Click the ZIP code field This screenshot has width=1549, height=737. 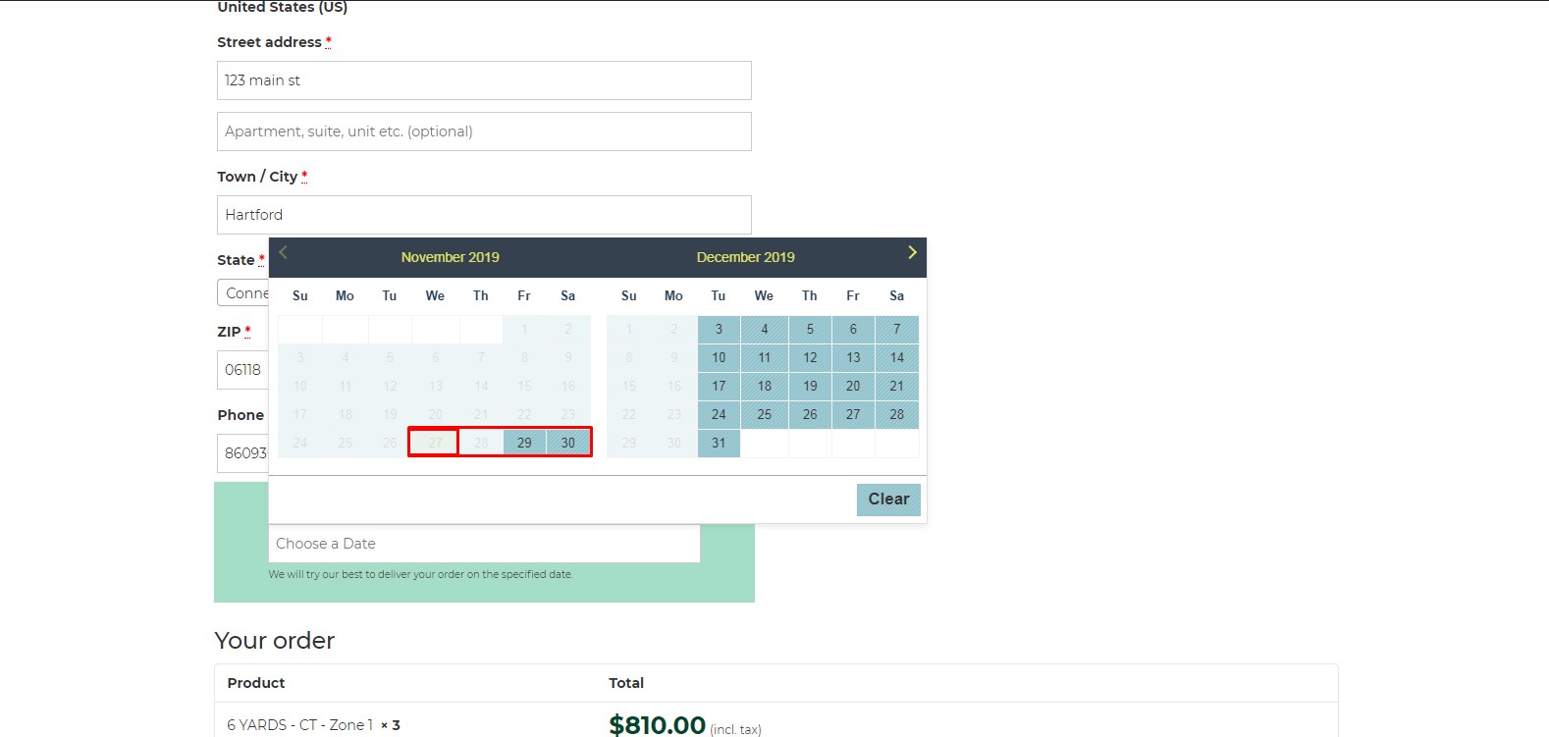pos(242,370)
